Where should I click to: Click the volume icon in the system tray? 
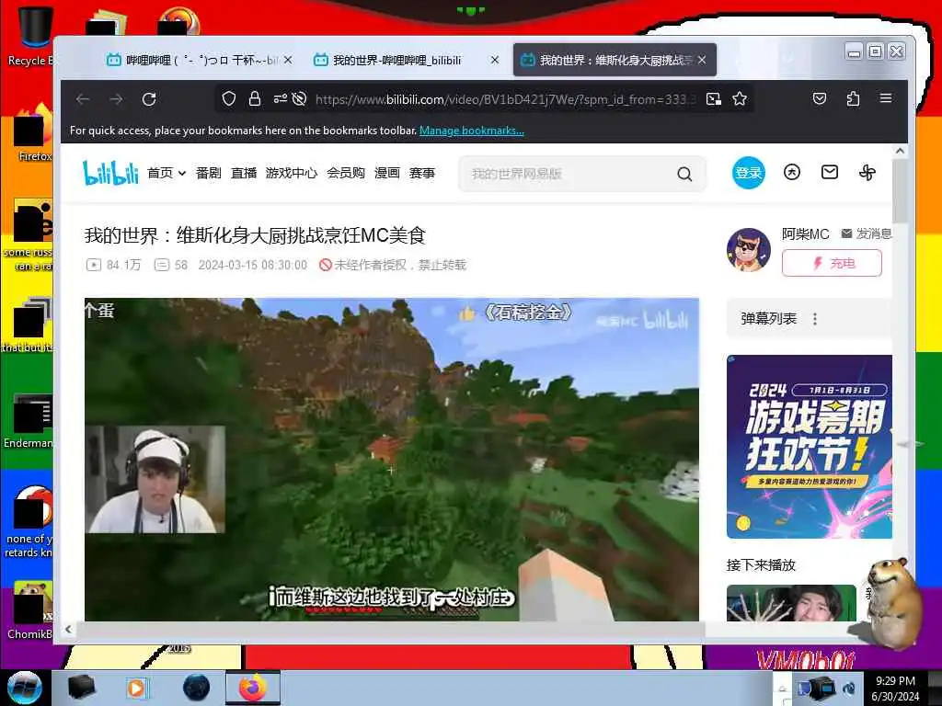[849, 689]
